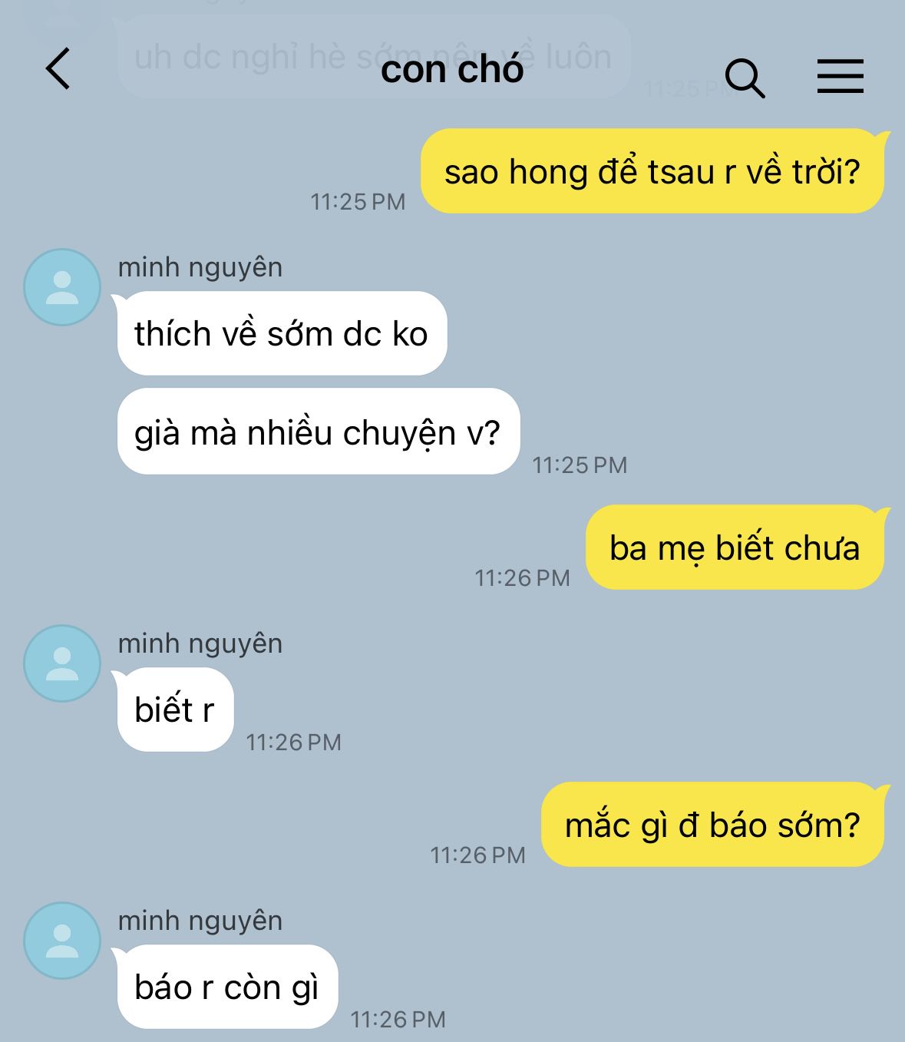Tap avatar beside 'thích về sớm dc ko'

pyautogui.click(x=62, y=287)
